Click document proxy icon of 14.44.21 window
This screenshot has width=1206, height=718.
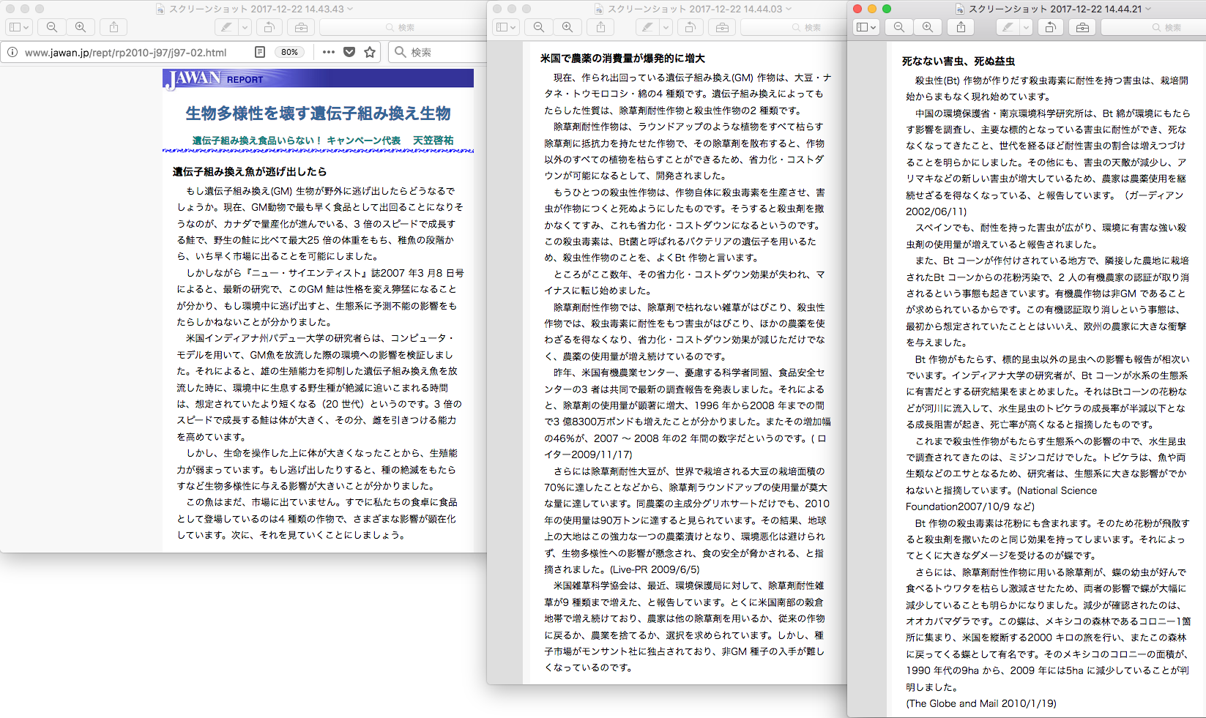(x=960, y=9)
